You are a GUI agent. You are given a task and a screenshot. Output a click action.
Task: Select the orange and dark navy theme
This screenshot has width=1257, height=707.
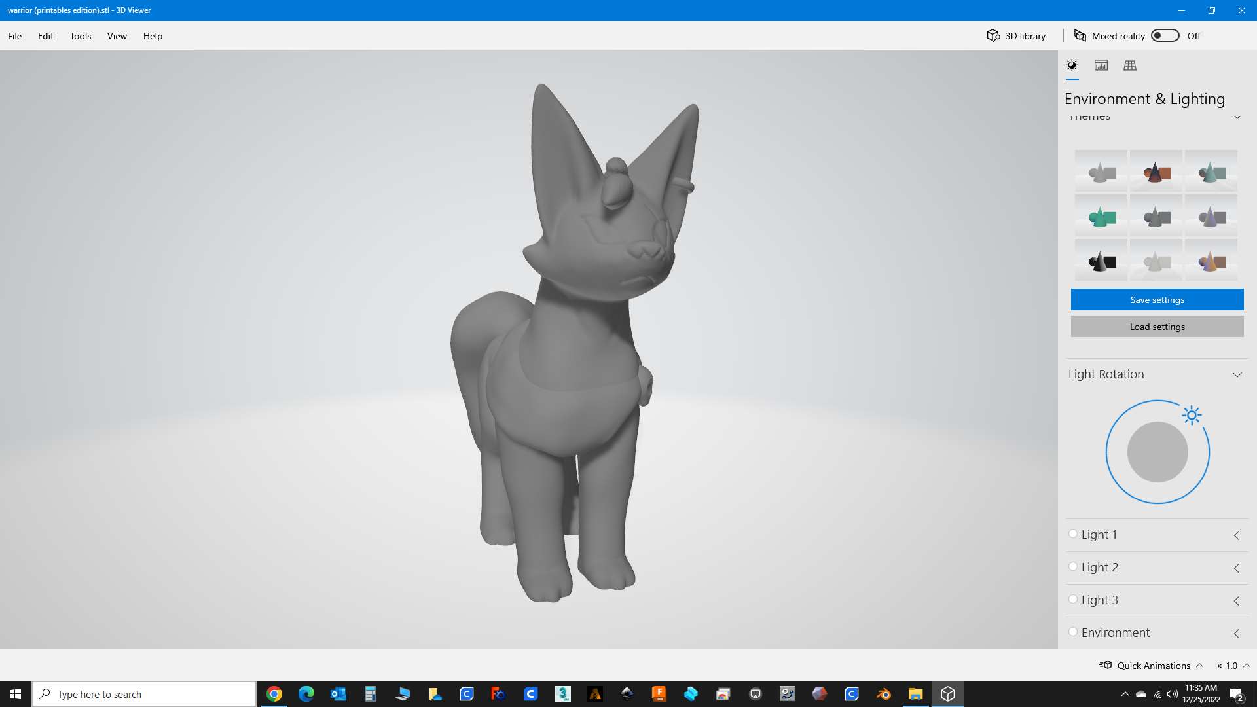coord(1156,172)
